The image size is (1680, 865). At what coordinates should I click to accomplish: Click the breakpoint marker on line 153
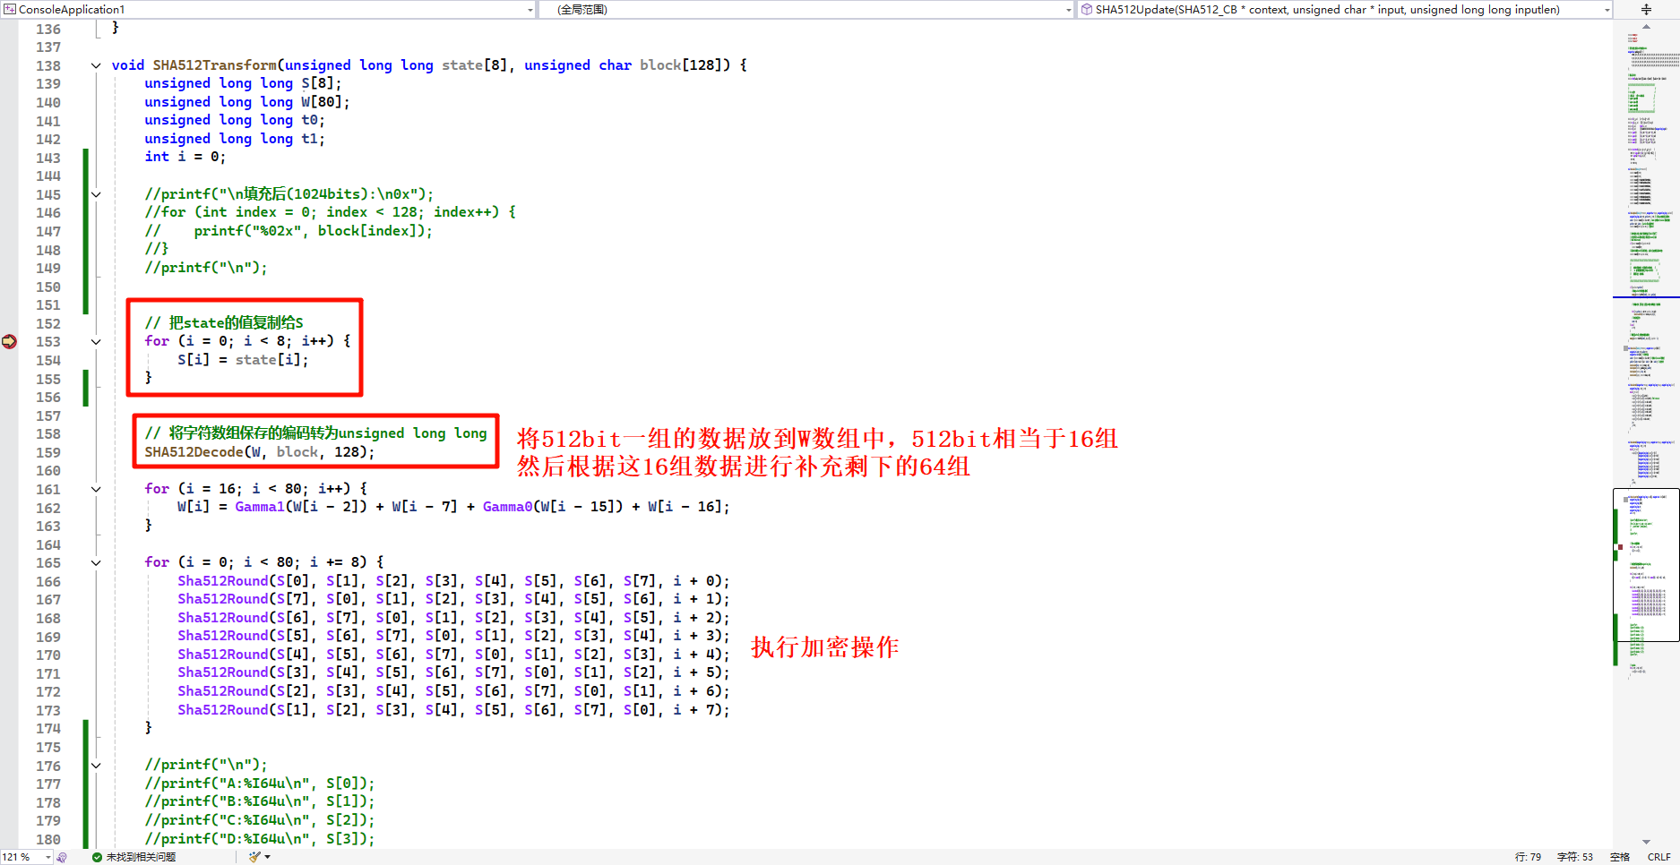[9, 341]
